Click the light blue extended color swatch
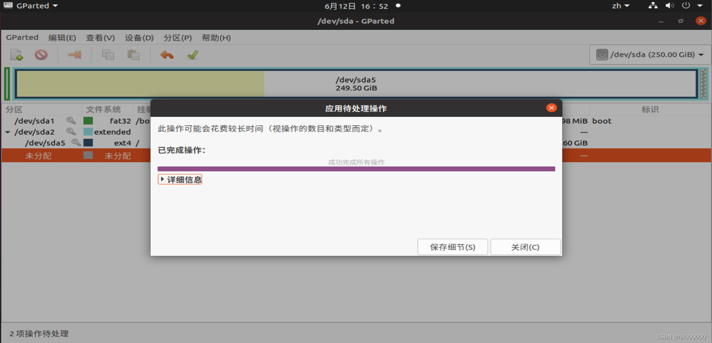Screen dimensions: 712x343 (x=88, y=132)
